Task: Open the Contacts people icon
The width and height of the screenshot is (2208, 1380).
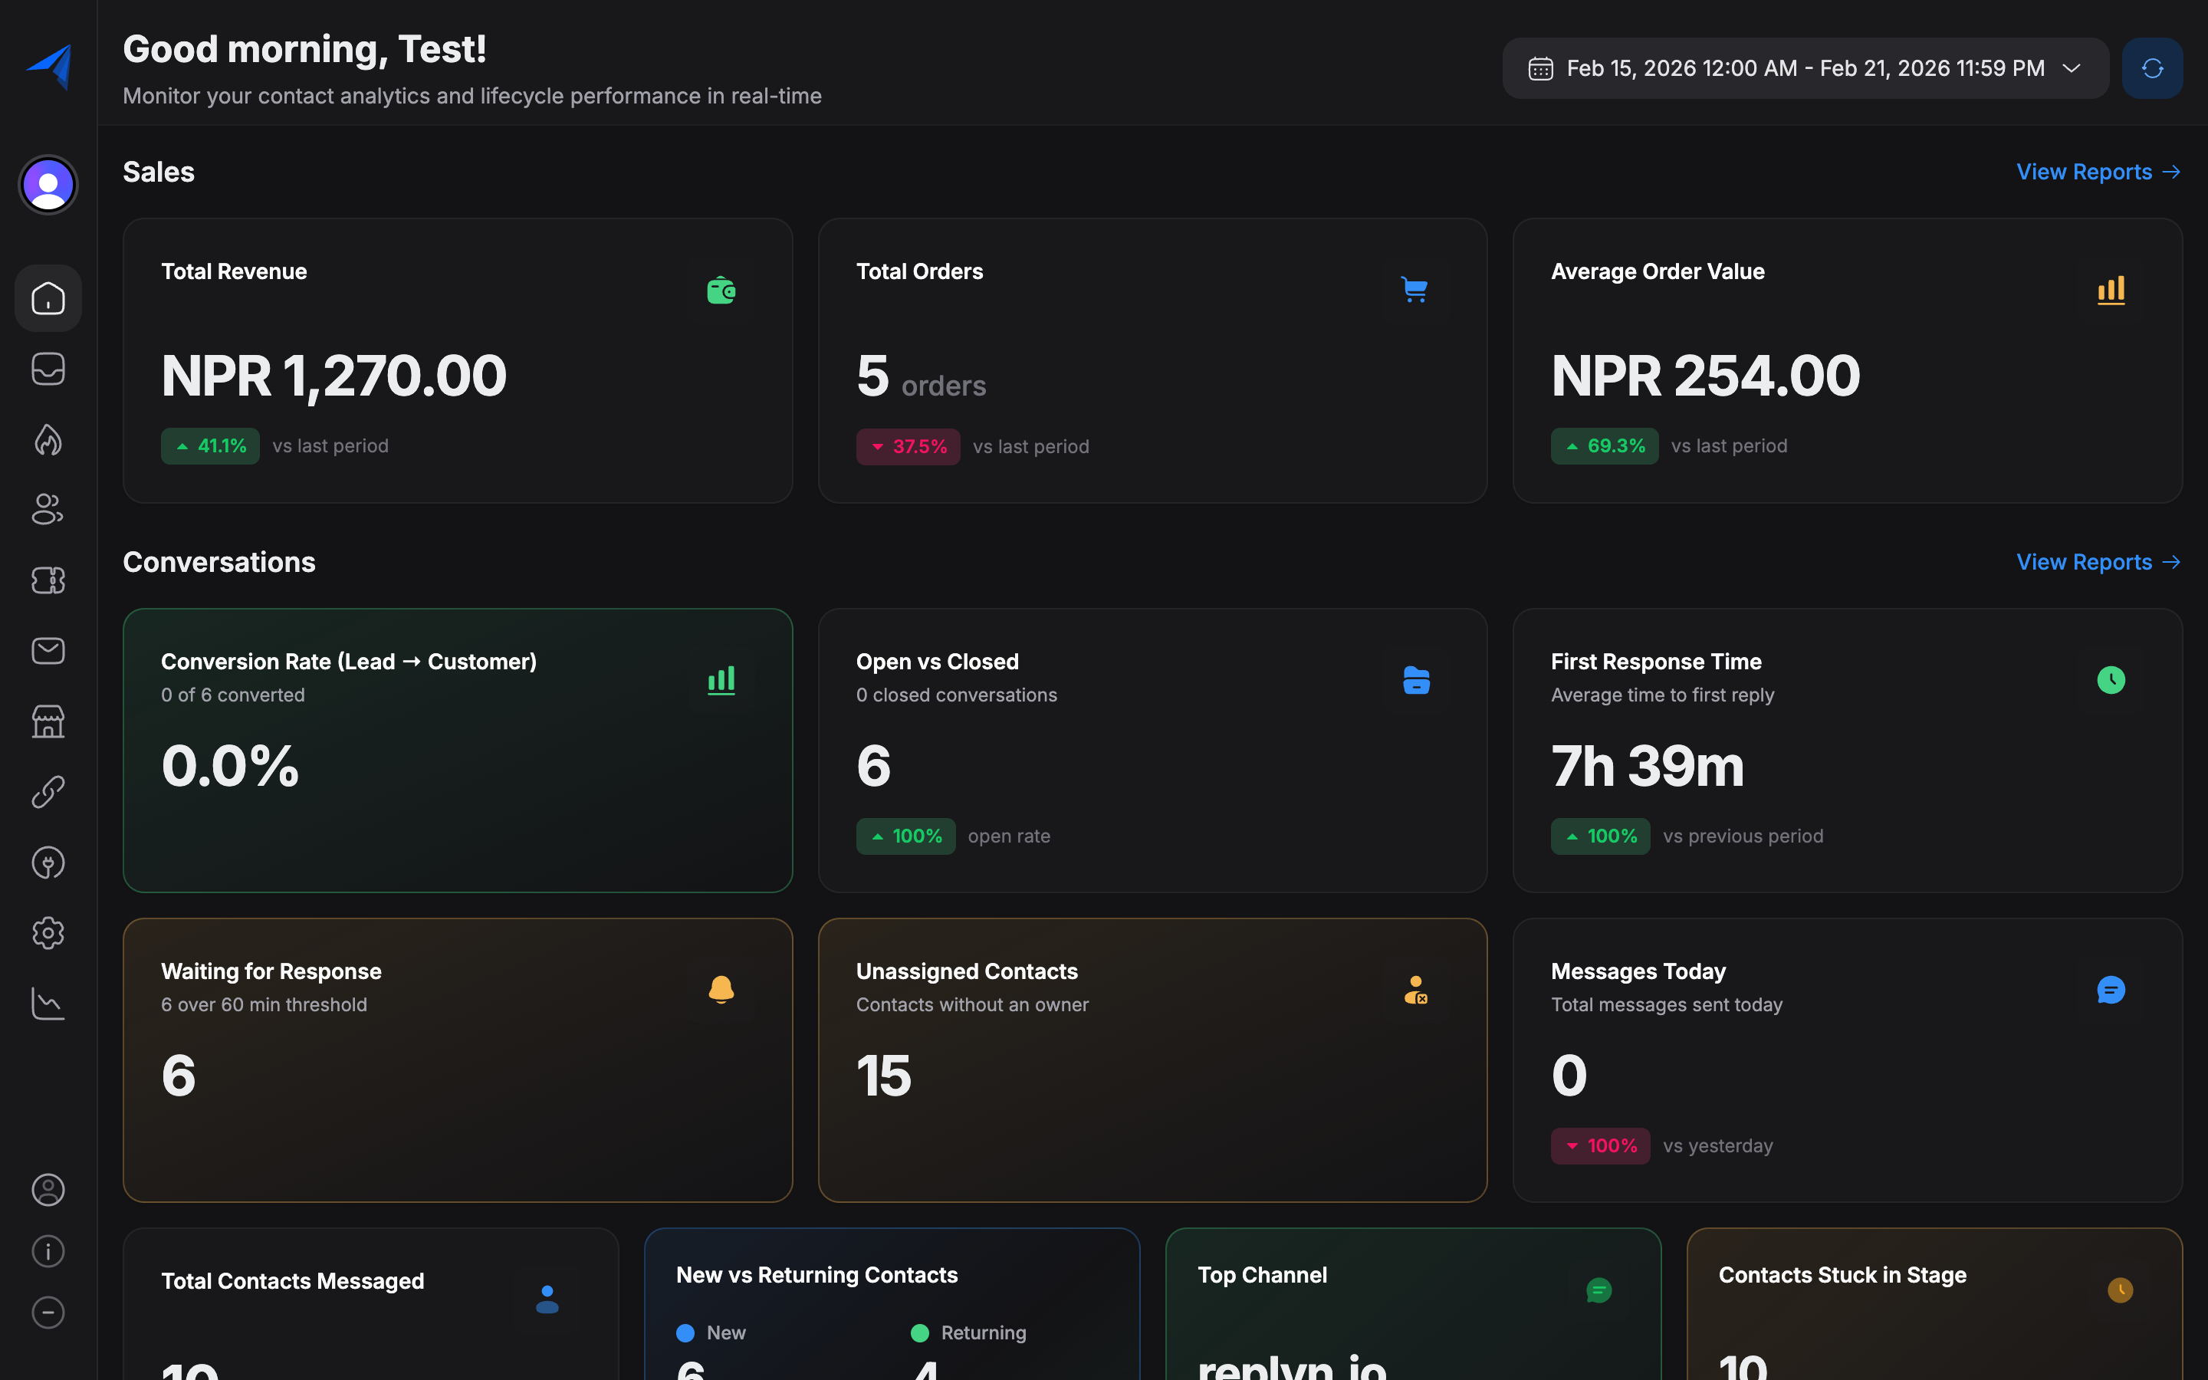Action: [48, 509]
